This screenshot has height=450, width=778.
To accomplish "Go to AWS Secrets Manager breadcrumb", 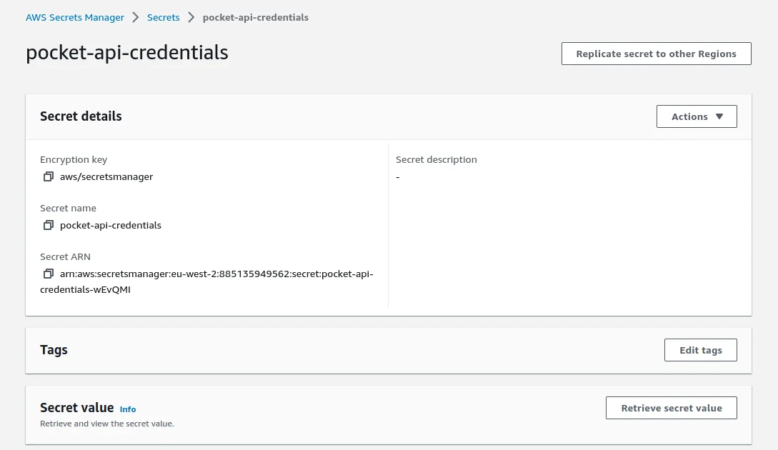I will click(x=75, y=17).
